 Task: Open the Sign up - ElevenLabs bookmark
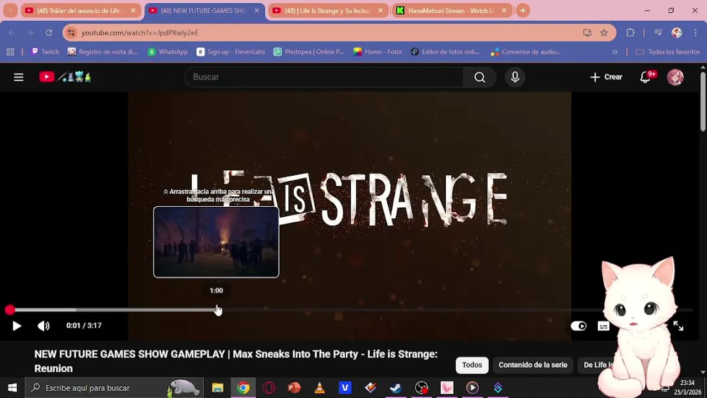point(230,52)
